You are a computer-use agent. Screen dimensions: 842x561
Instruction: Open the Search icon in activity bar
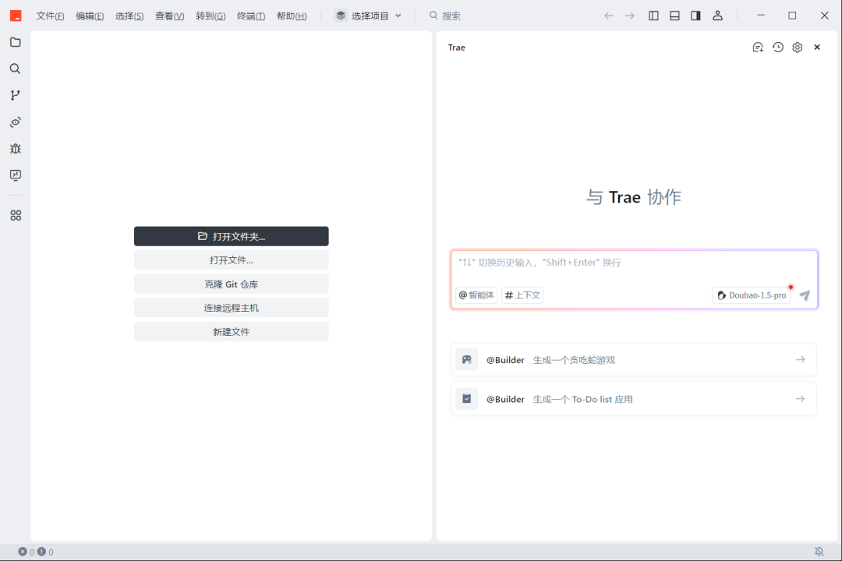pyautogui.click(x=16, y=69)
